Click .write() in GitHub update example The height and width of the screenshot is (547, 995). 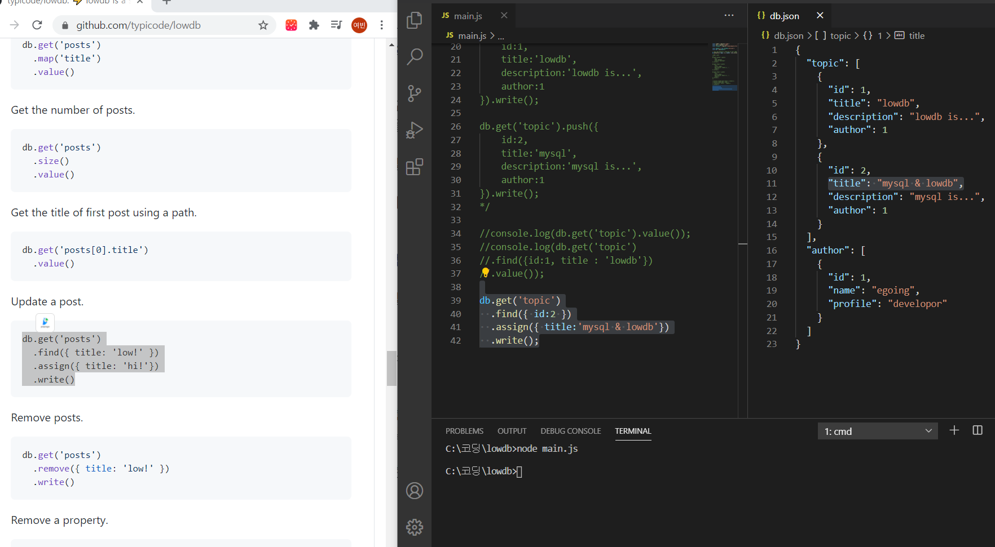54,379
